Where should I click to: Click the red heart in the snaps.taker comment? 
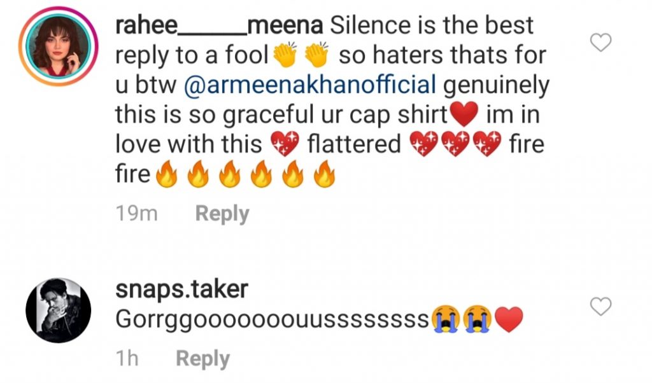(x=508, y=319)
